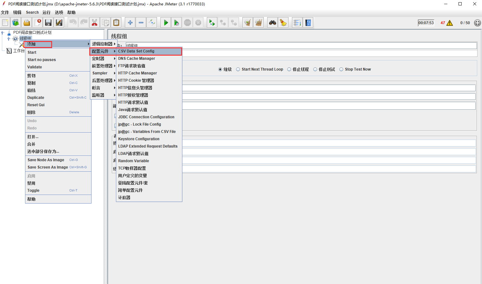The width and height of the screenshot is (482, 284).
Task: Click the Help question mark toolbar icon
Action: tap(308, 23)
